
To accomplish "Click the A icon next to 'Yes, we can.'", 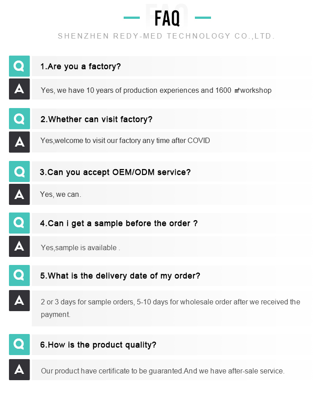I will tap(19, 195).
